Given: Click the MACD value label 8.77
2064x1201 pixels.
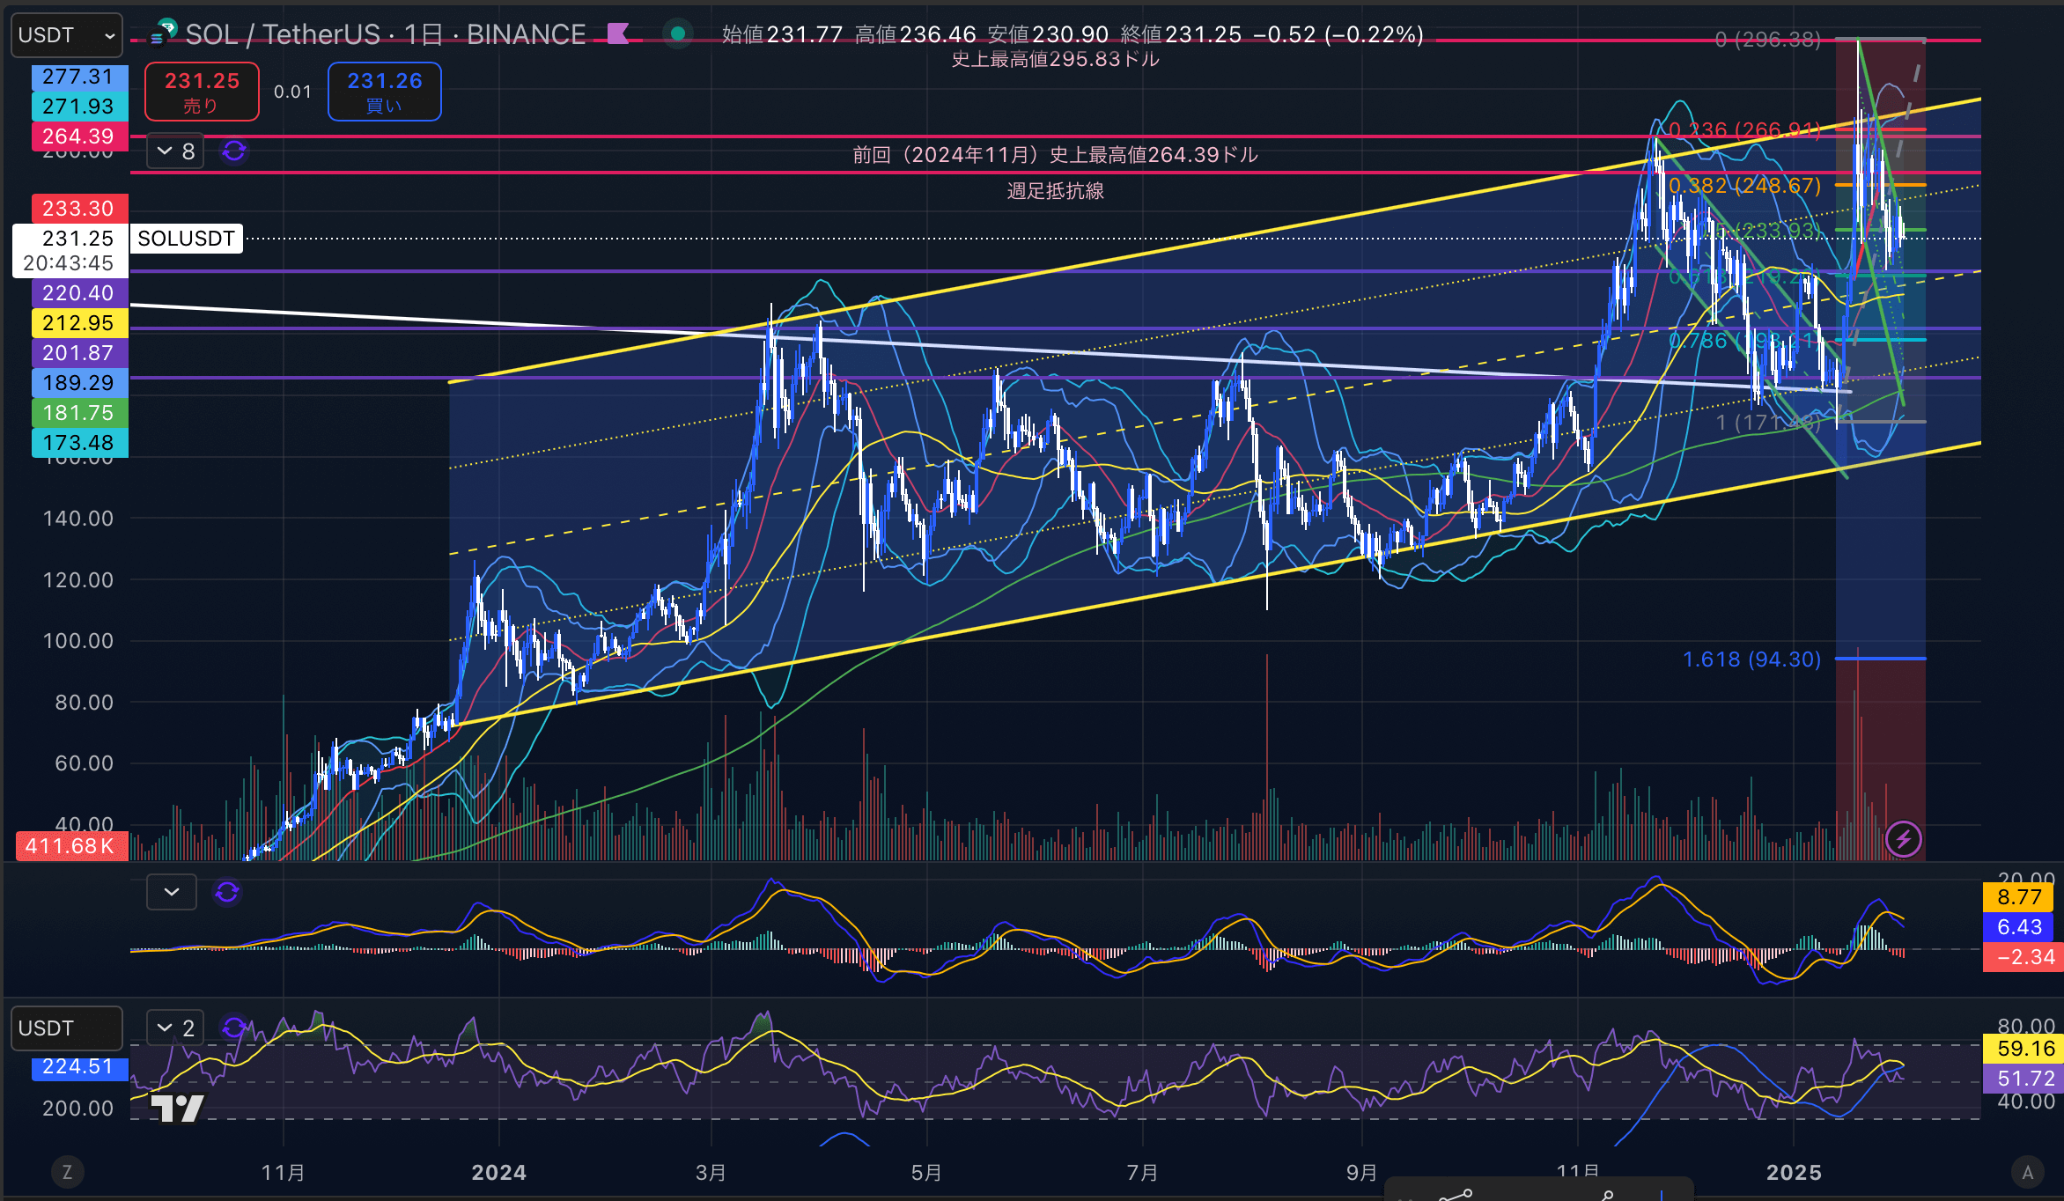Looking at the screenshot, I should 2018,897.
